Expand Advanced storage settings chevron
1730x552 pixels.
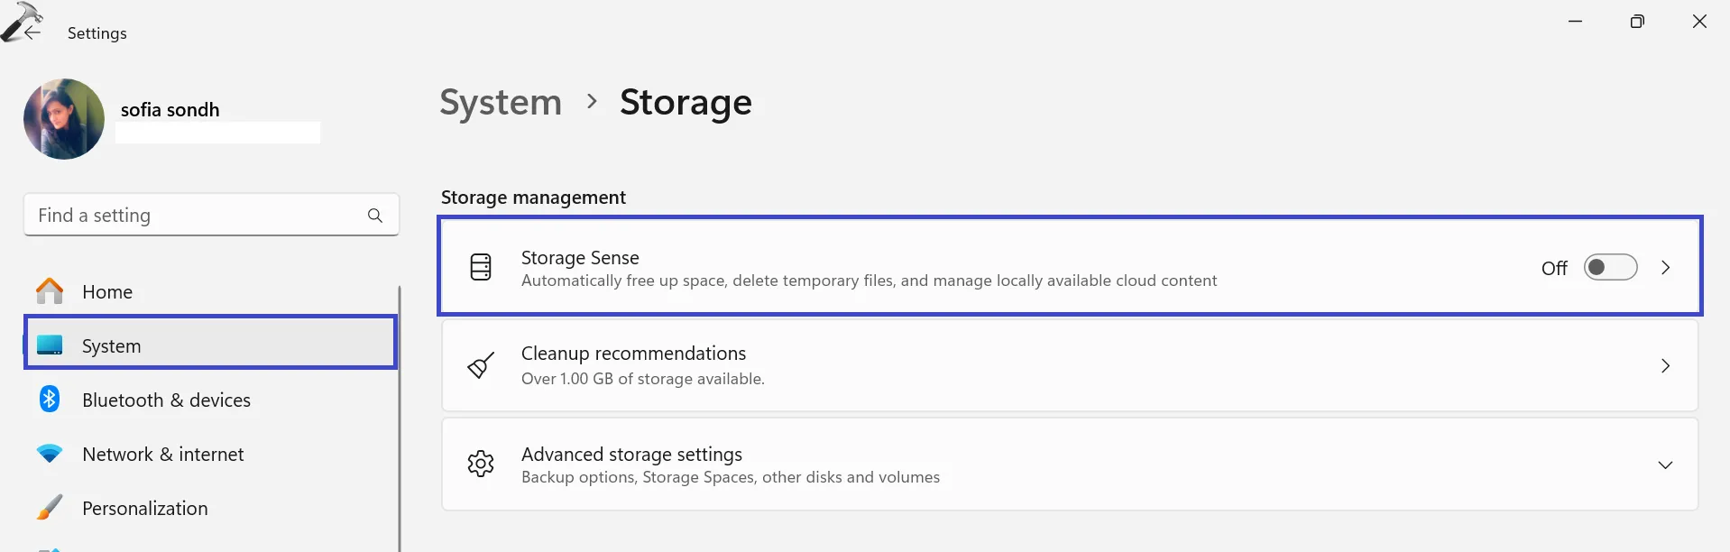(1665, 465)
